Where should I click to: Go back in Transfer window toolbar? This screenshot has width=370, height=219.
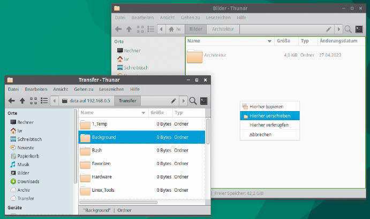12,101
